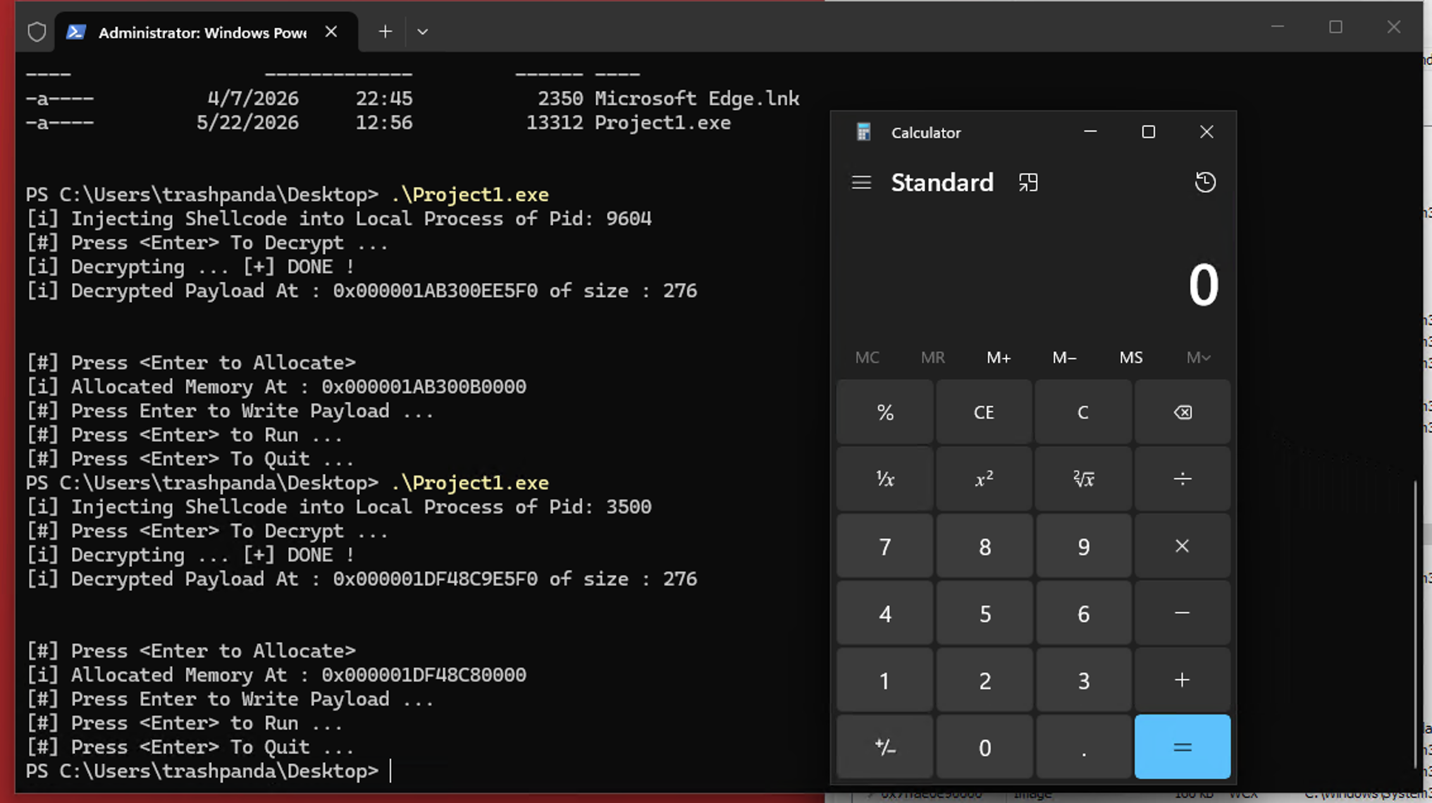The image size is (1432, 803).
Task: Click digit 1 on Calculator
Action: pos(885,680)
